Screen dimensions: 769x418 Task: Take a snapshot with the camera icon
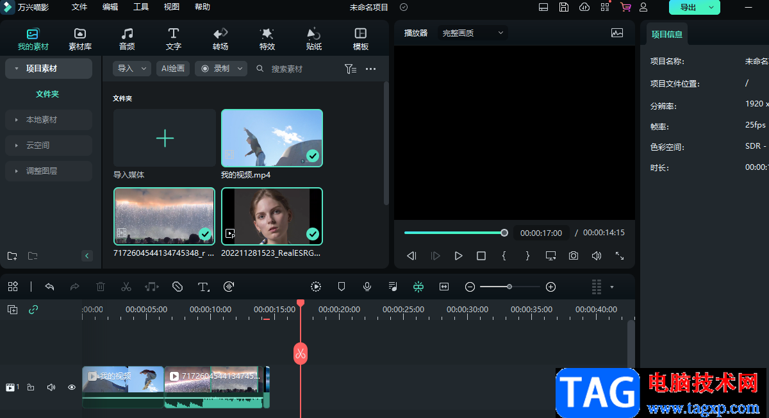point(574,256)
